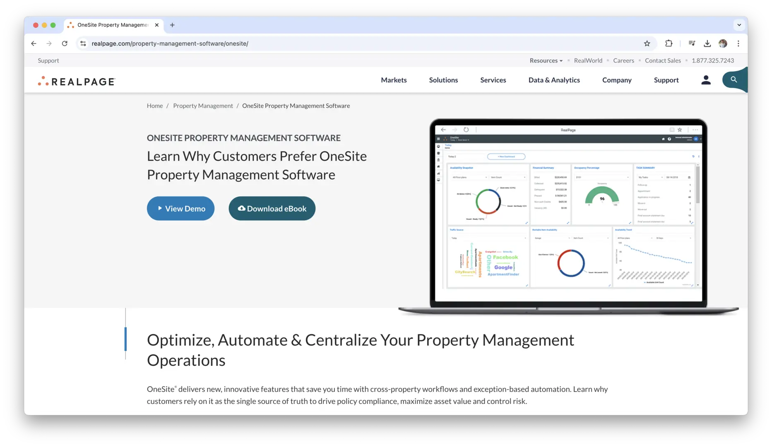772x447 pixels.
Task: Click the Download eBook button
Action: pyautogui.click(x=272, y=208)
